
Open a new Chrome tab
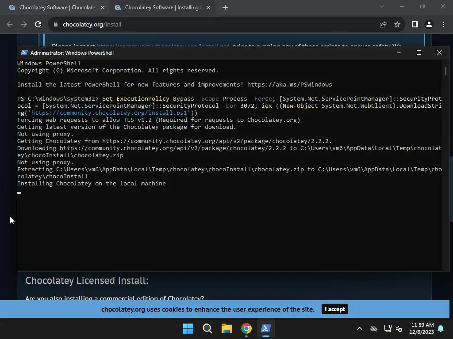point(225,8)
